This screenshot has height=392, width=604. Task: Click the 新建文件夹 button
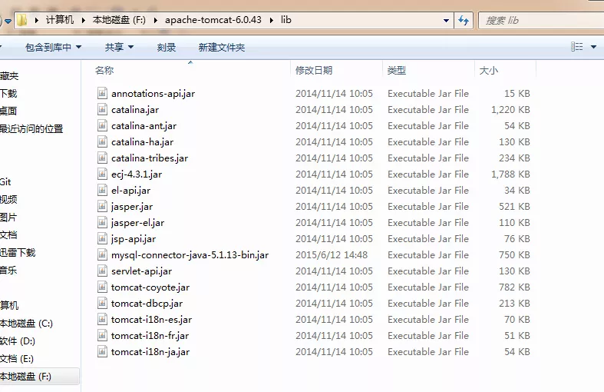[x=221, y=48]
